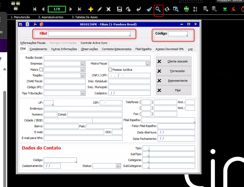Expand the Empresa dropdown
The image size is (244, 187).
click(x=83, y=64)
